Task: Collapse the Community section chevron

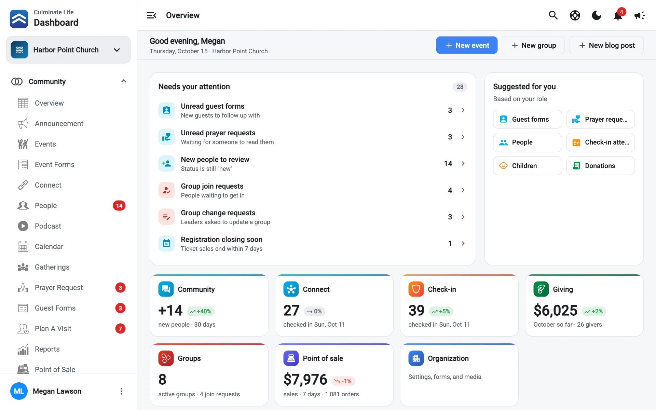Action: pyautogui.click(x=124, y=81)
